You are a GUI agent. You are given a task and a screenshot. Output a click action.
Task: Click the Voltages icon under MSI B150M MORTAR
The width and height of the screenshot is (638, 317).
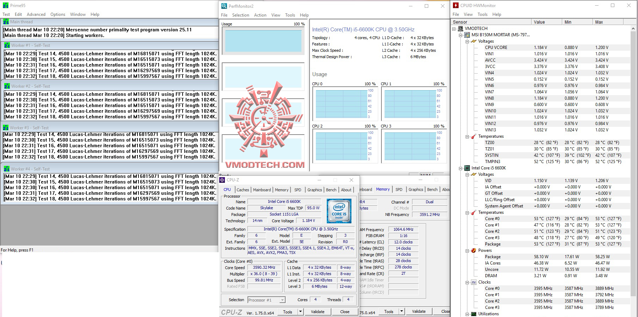click(474, 41)
